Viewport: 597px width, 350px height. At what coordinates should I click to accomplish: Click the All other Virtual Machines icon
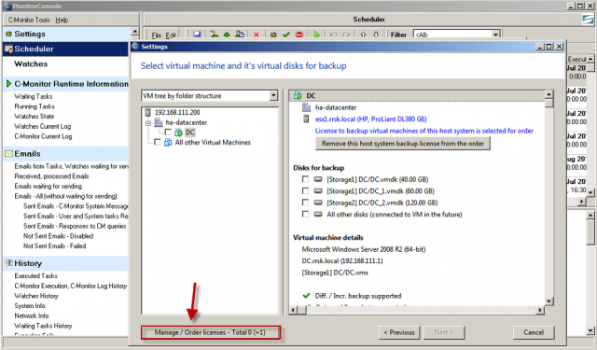[168, 143]
